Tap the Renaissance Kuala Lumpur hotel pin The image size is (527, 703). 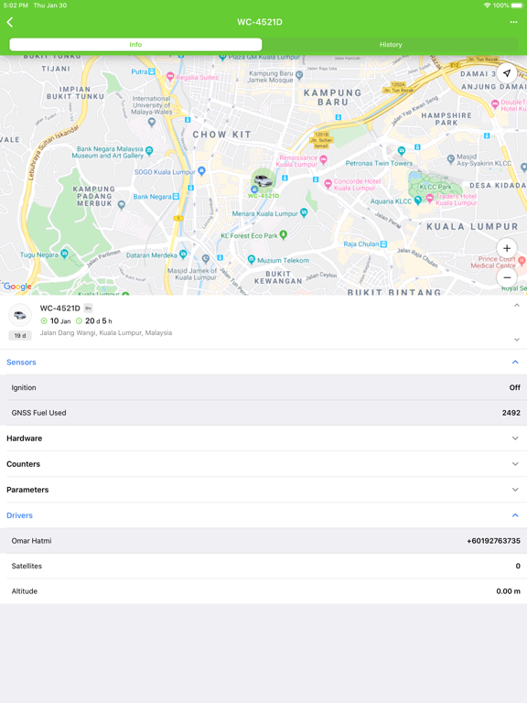pyautogui.click(x=324, y=159)
